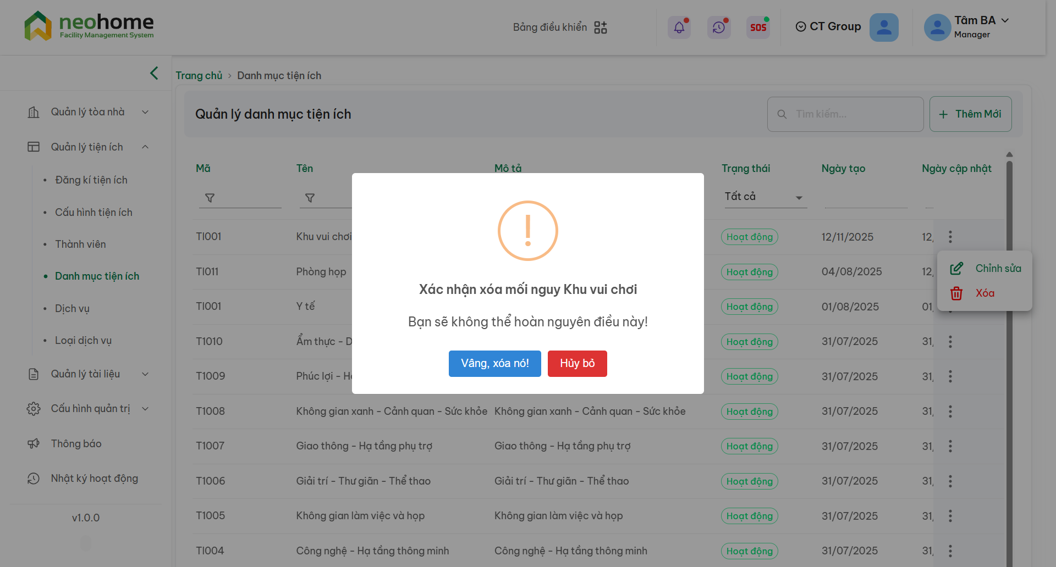Open the dashboard grid icon
Viewport: 1056px width, 567px height.
point(601,27)
